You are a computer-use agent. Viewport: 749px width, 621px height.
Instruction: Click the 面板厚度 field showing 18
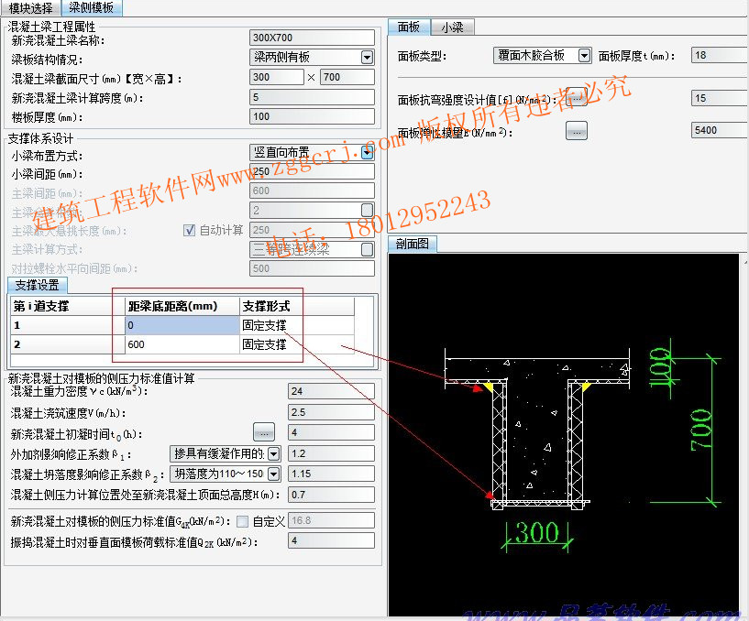point(720,55)
